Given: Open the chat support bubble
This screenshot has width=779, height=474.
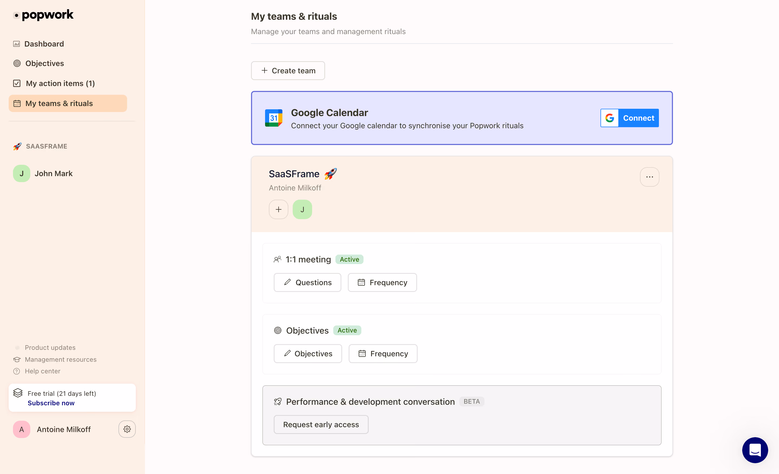Looking at the screenshot, I should pyautogui.click(x=755, y=450).
